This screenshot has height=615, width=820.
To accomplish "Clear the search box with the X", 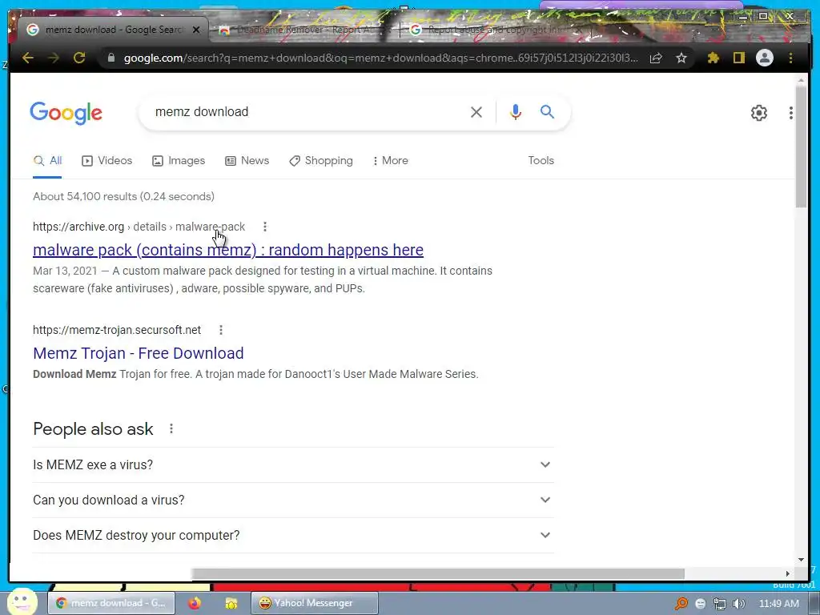I will pos(476,112).
